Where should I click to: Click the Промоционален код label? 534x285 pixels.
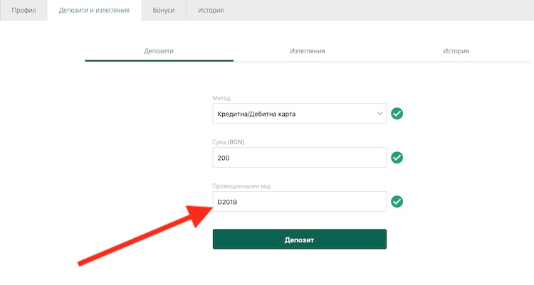coord(241,186)
